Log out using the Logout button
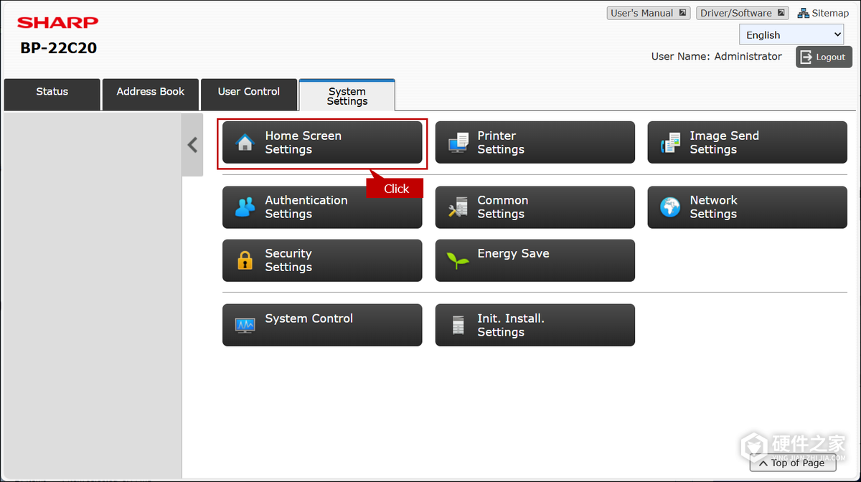861x482 pixels. 823,57
